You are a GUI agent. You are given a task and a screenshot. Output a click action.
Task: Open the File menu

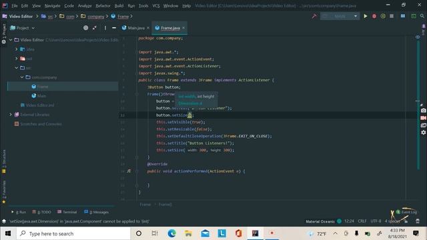click(15, 6)
